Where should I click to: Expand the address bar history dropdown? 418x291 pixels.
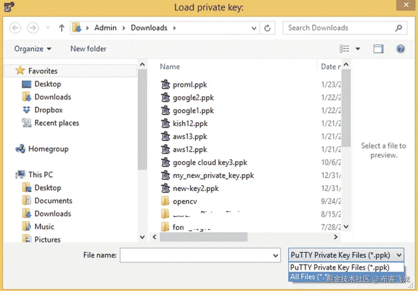point(254,28)
